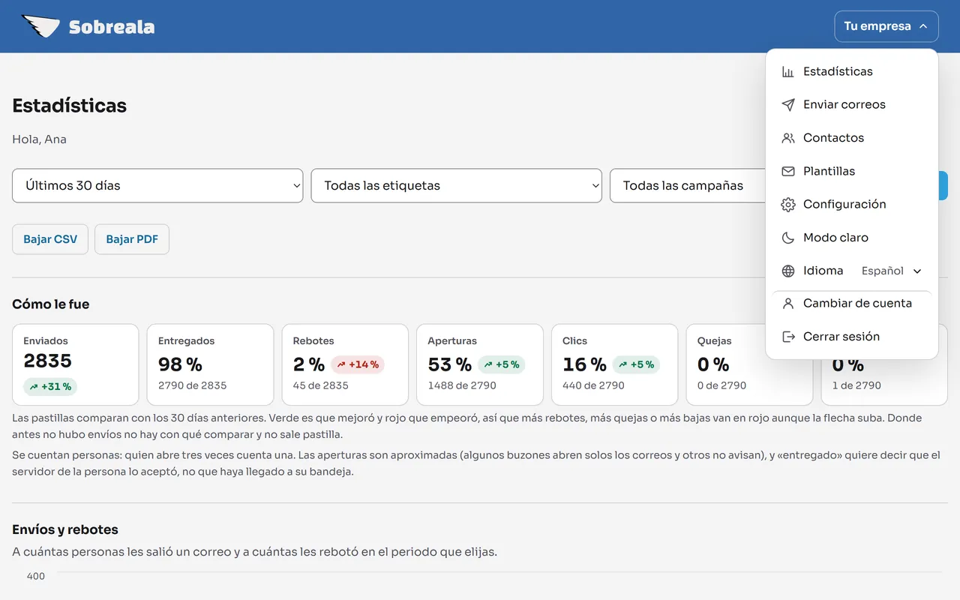960x600 pixels.
Task: Click the Bajar PDF button
Action: tap(132, 239)
